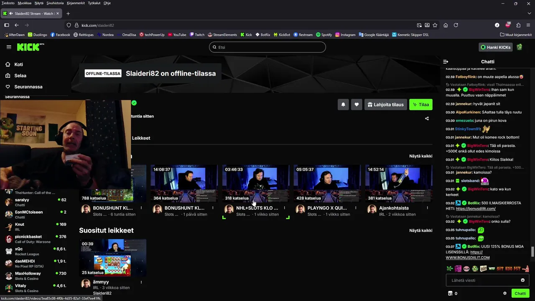Go back with browser back arrow
The width and height of the screenshot is (535, 301).
click(x=17, y=25)
